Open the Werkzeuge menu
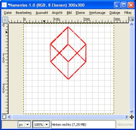The image size is (136, 130). 97,13
